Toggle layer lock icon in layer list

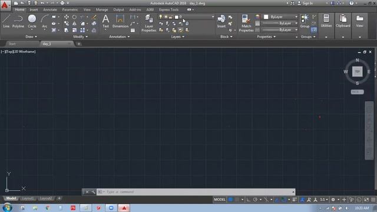pos(170,17)
